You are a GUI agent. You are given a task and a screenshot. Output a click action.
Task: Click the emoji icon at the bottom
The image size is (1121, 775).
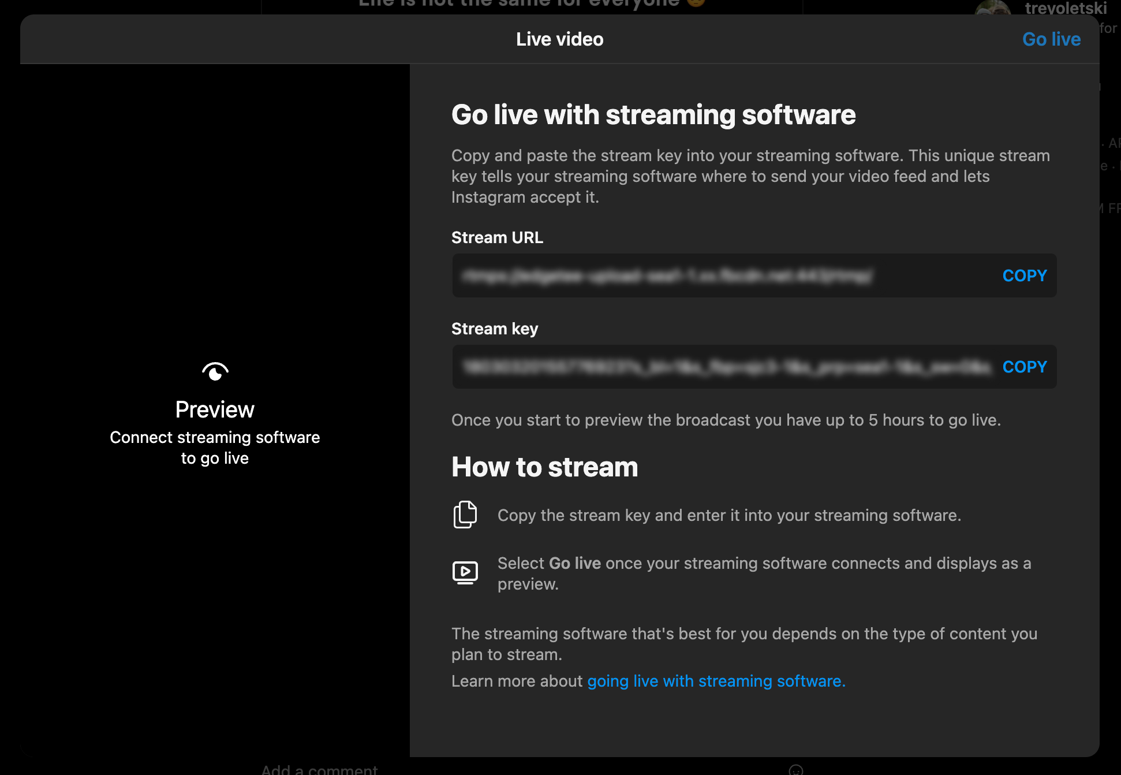click(x=796, y=770)
